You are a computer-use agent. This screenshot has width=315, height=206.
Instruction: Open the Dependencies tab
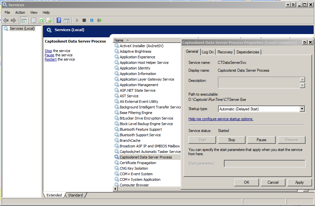(x=248, y=52)
